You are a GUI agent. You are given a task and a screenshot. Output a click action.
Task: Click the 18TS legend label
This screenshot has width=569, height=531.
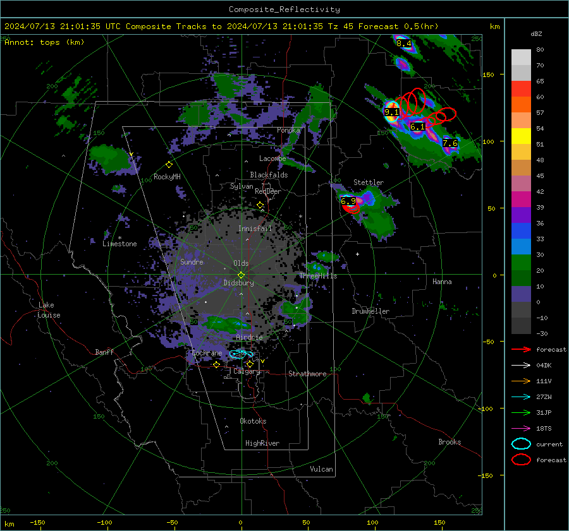click(544, 429)
